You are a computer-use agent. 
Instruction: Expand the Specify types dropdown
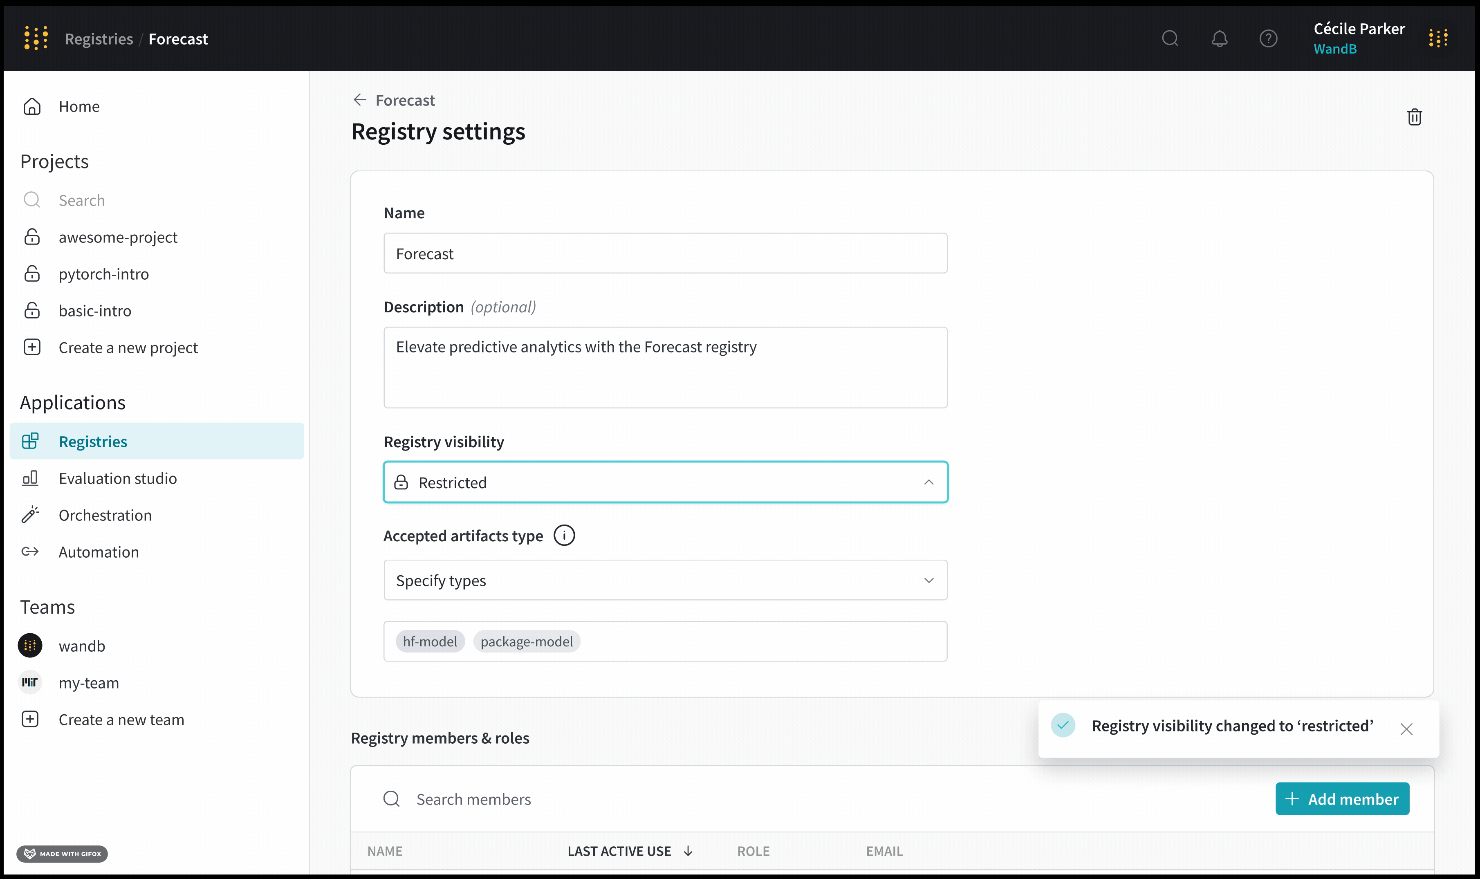(x=928, y=581)
